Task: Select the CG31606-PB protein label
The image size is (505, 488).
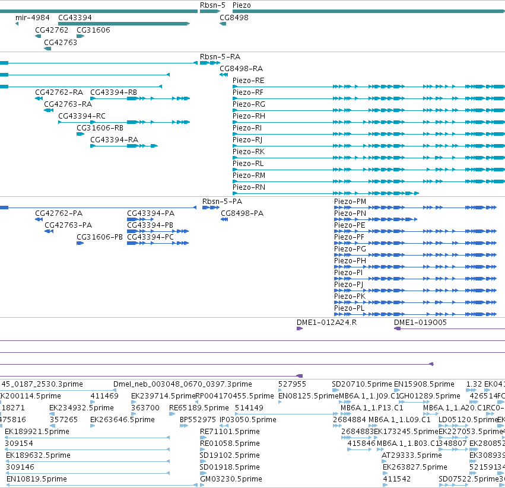Action: [x=100, y=237]
